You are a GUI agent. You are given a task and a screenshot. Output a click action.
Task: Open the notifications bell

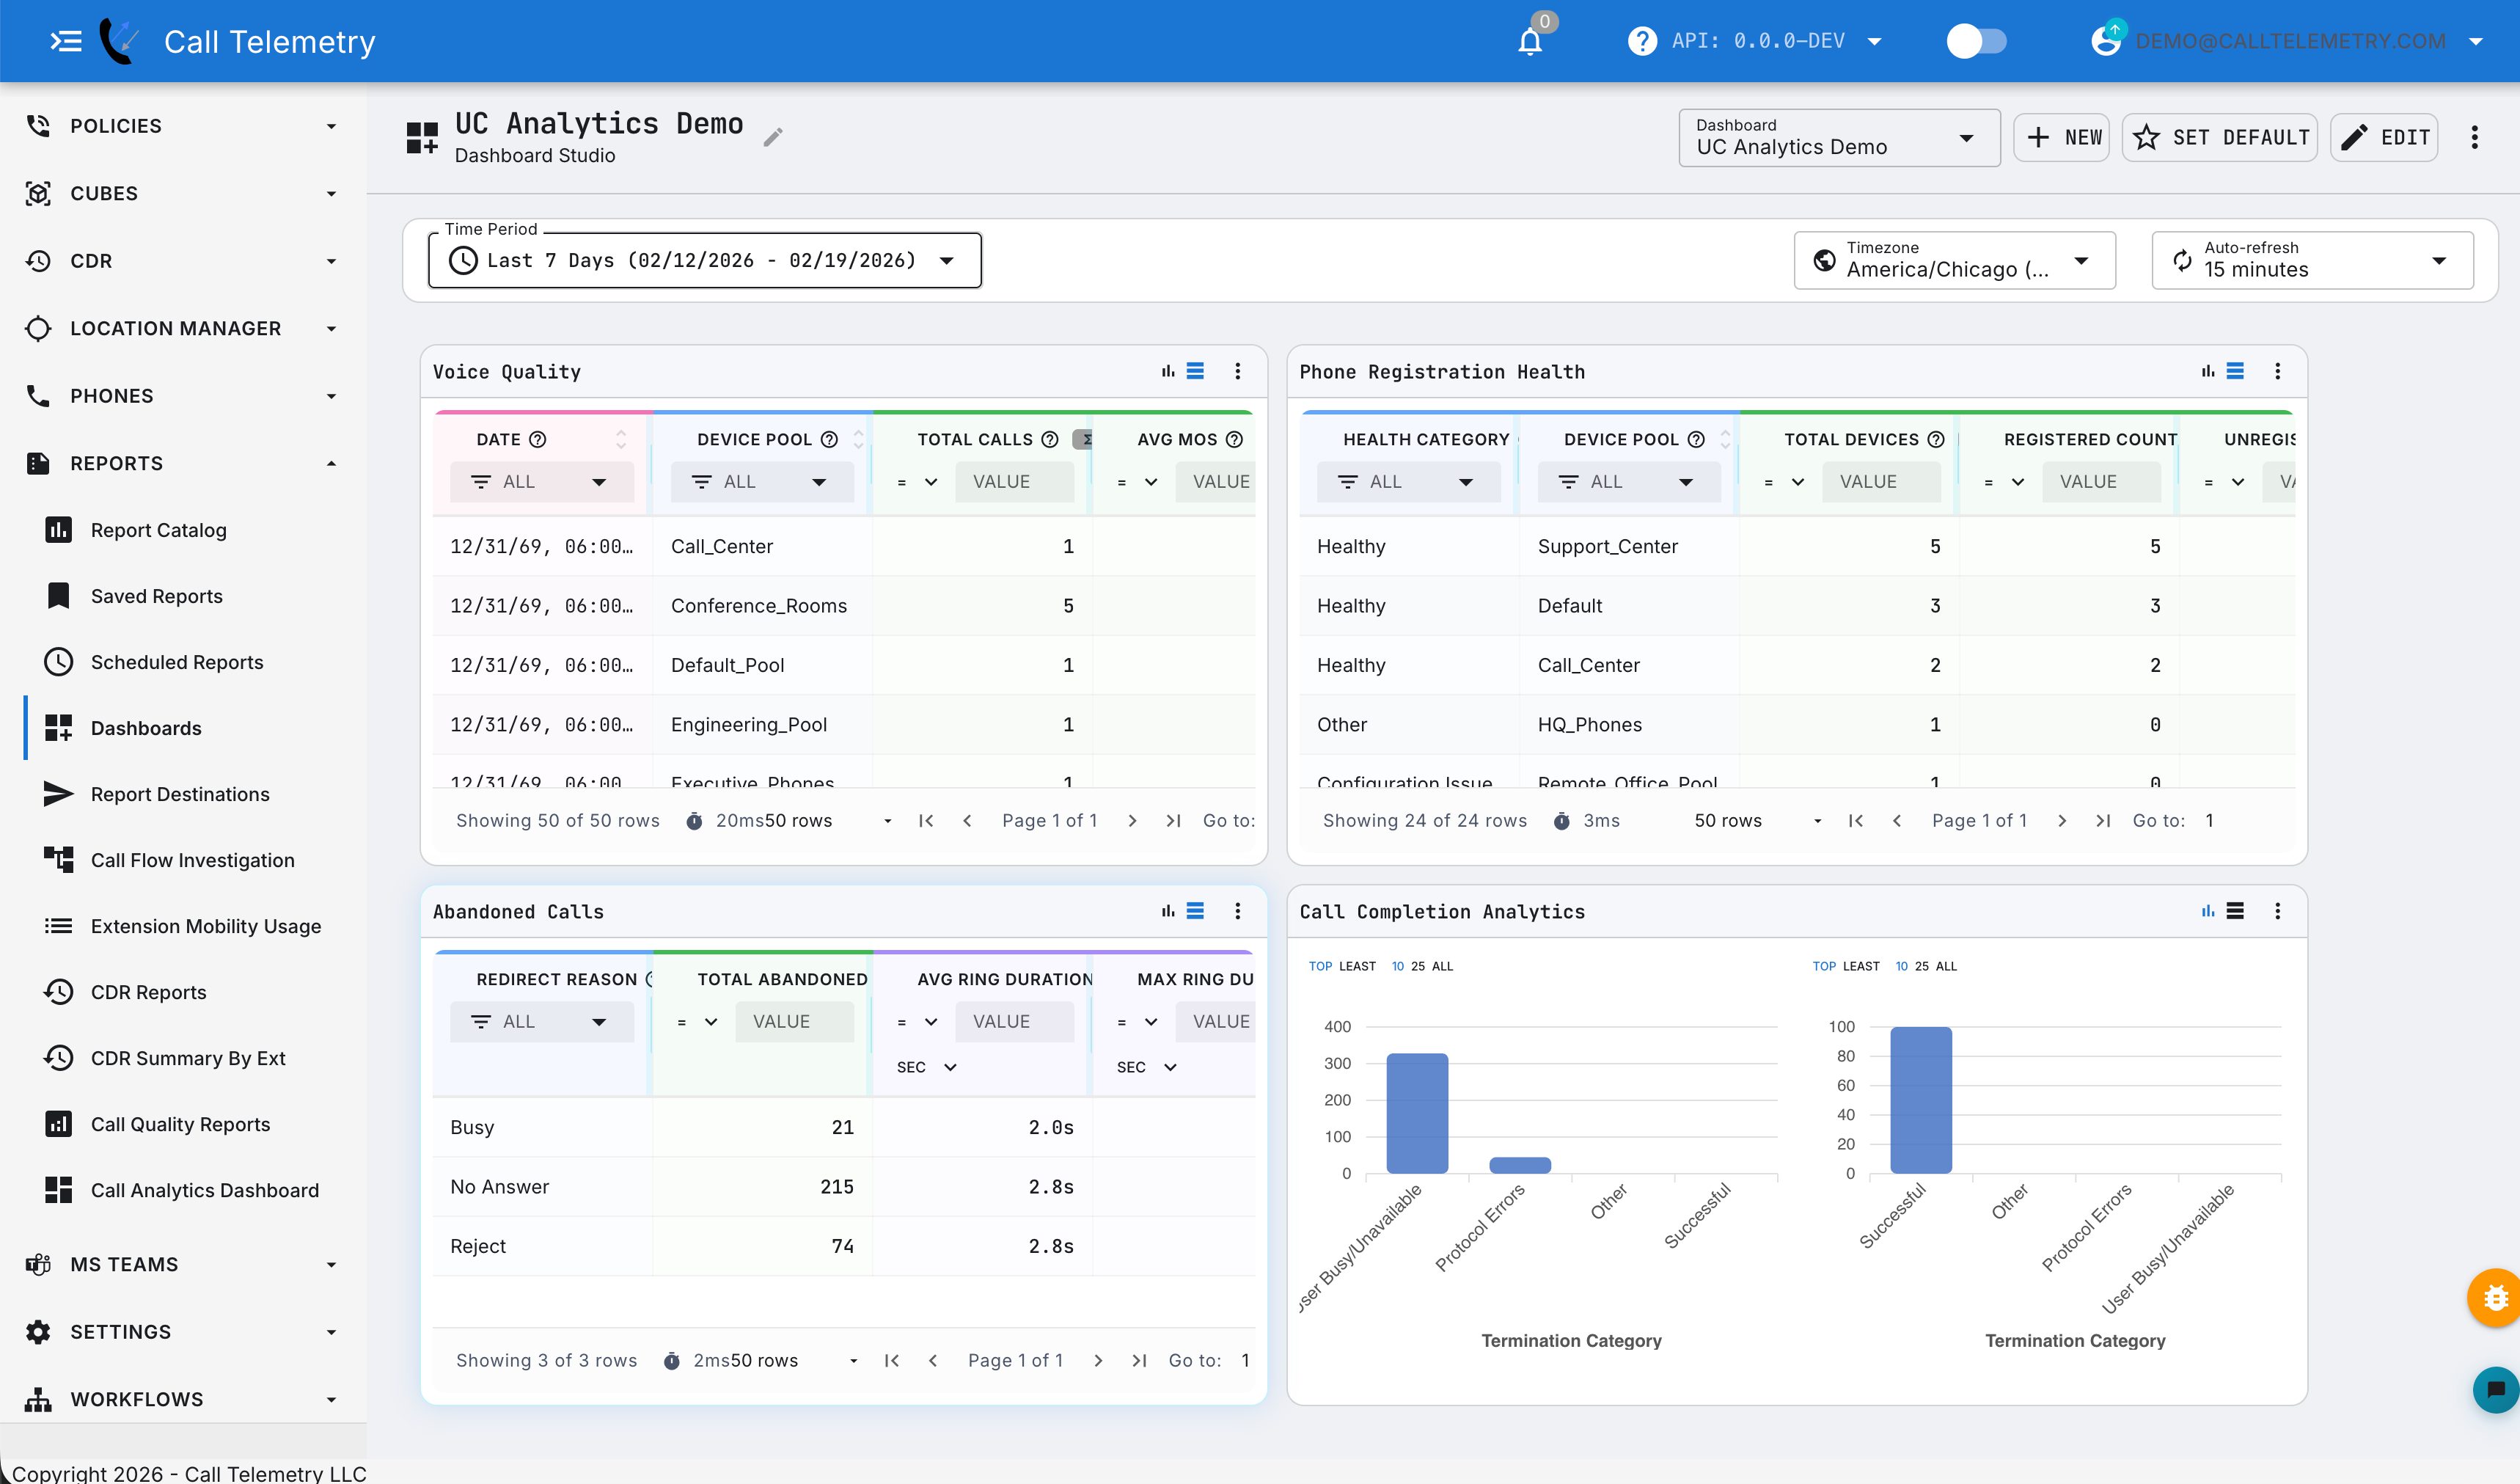[1530, 41]
